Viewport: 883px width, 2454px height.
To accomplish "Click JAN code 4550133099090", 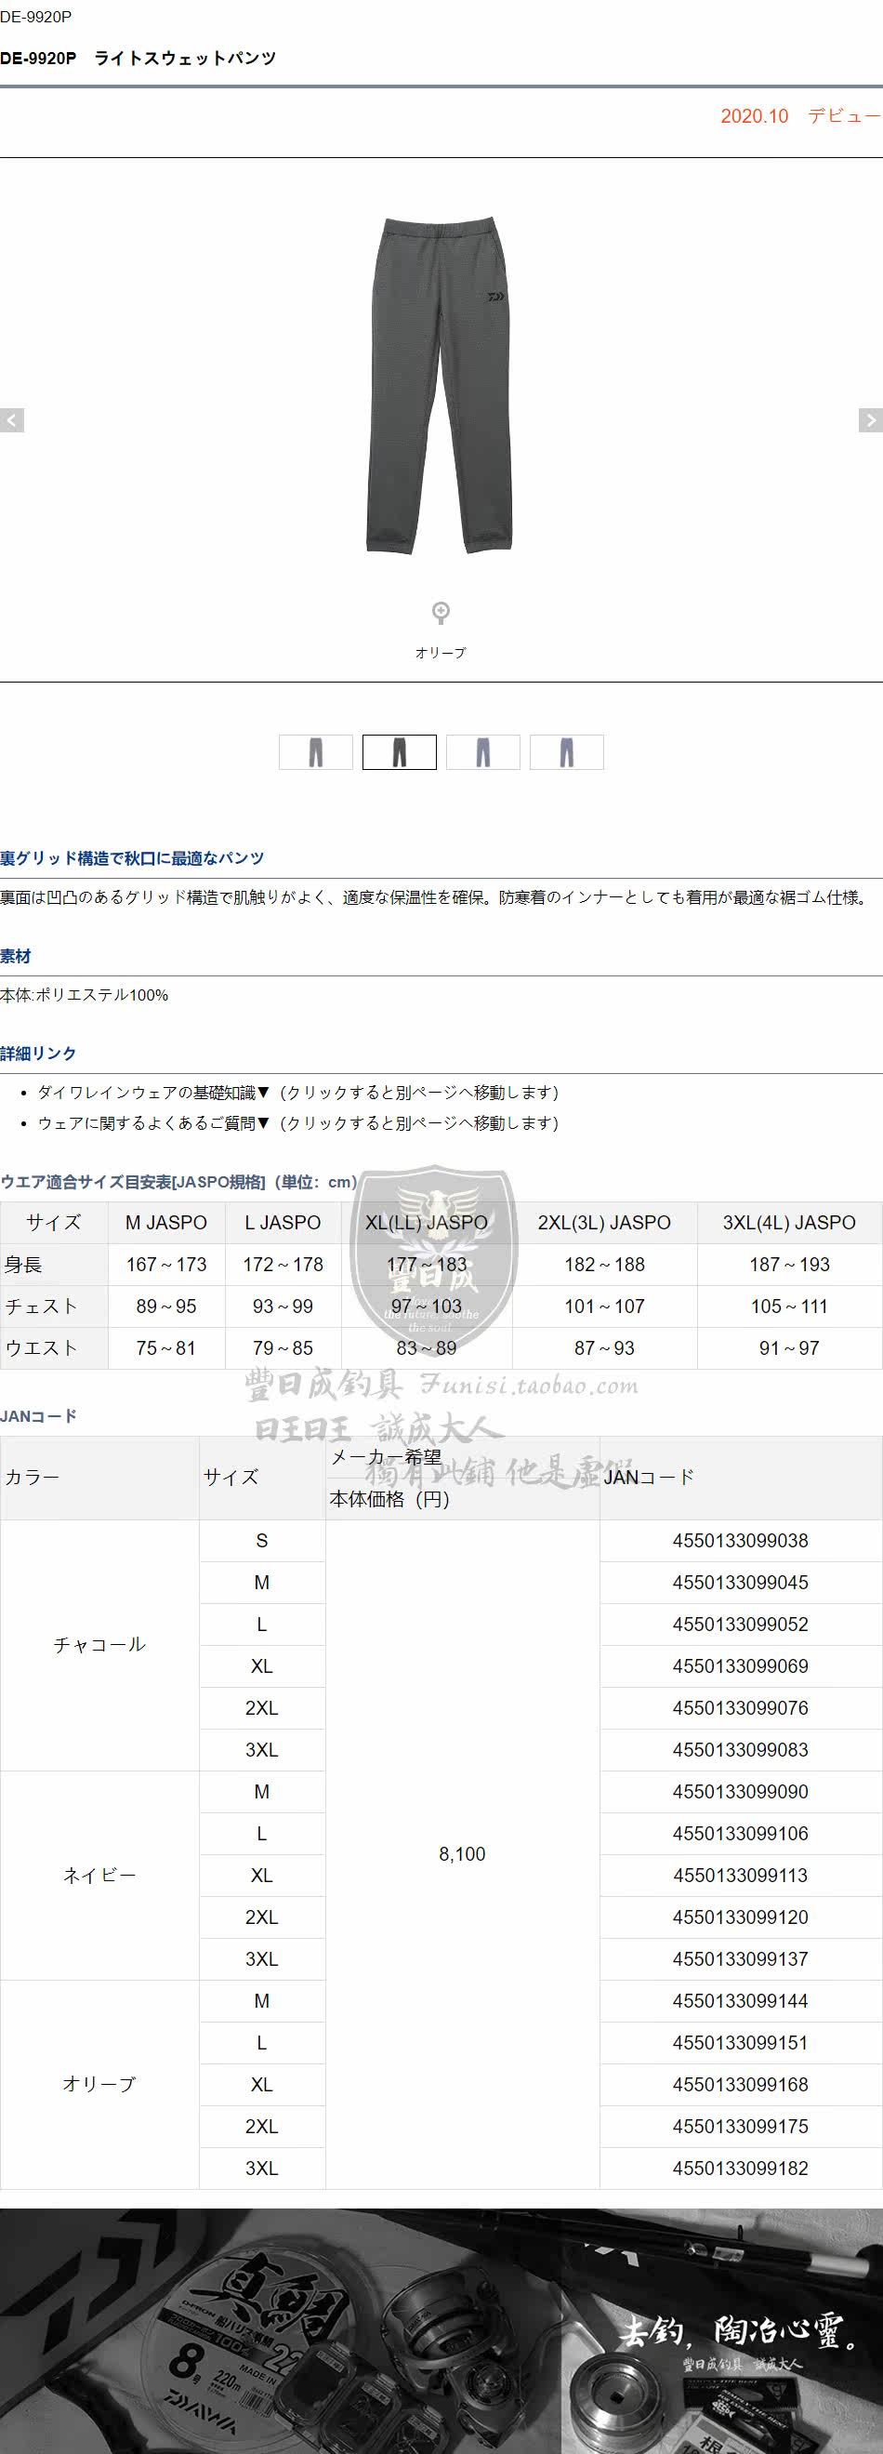I will point(741,1793).
